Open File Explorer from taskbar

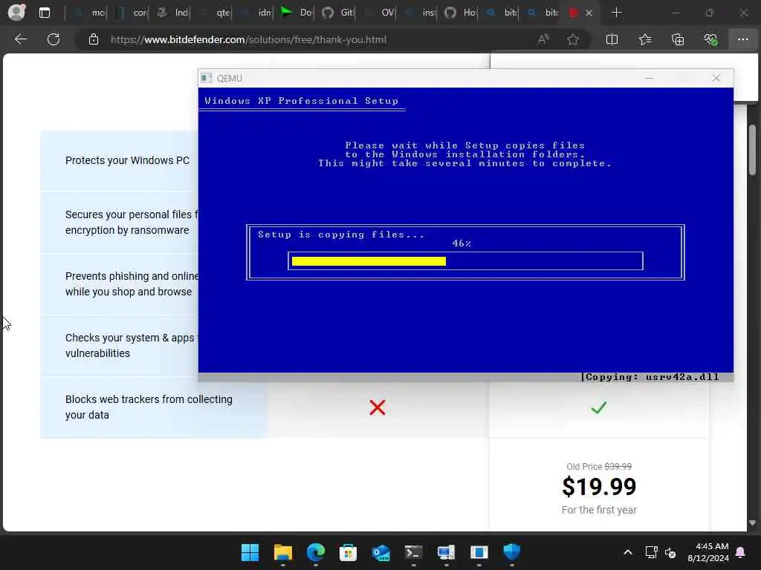click(283, 552)
